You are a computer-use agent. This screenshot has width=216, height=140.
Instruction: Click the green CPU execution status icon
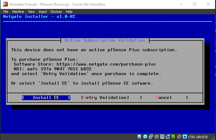tap(174, 137)
